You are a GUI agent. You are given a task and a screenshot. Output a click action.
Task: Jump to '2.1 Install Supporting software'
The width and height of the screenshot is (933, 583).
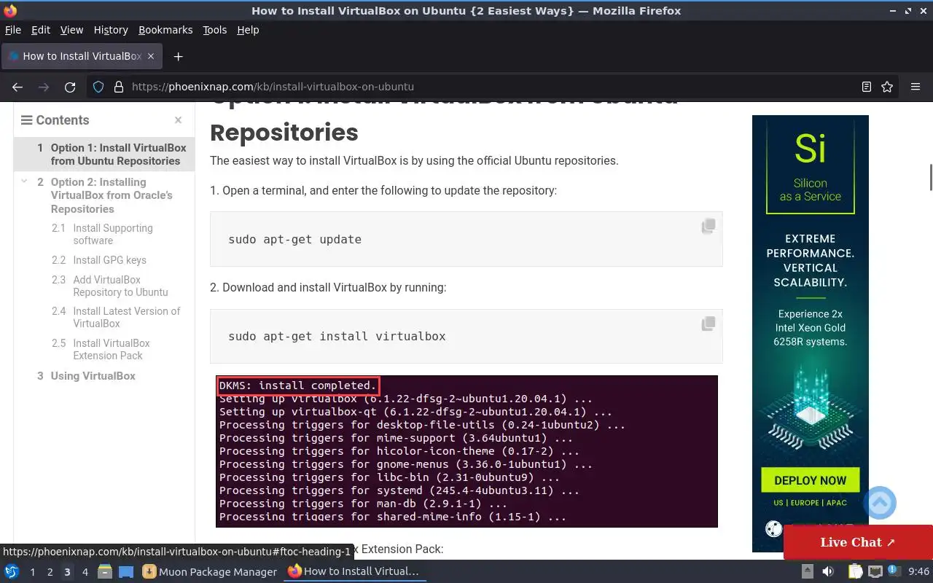(x=113, y=234)
